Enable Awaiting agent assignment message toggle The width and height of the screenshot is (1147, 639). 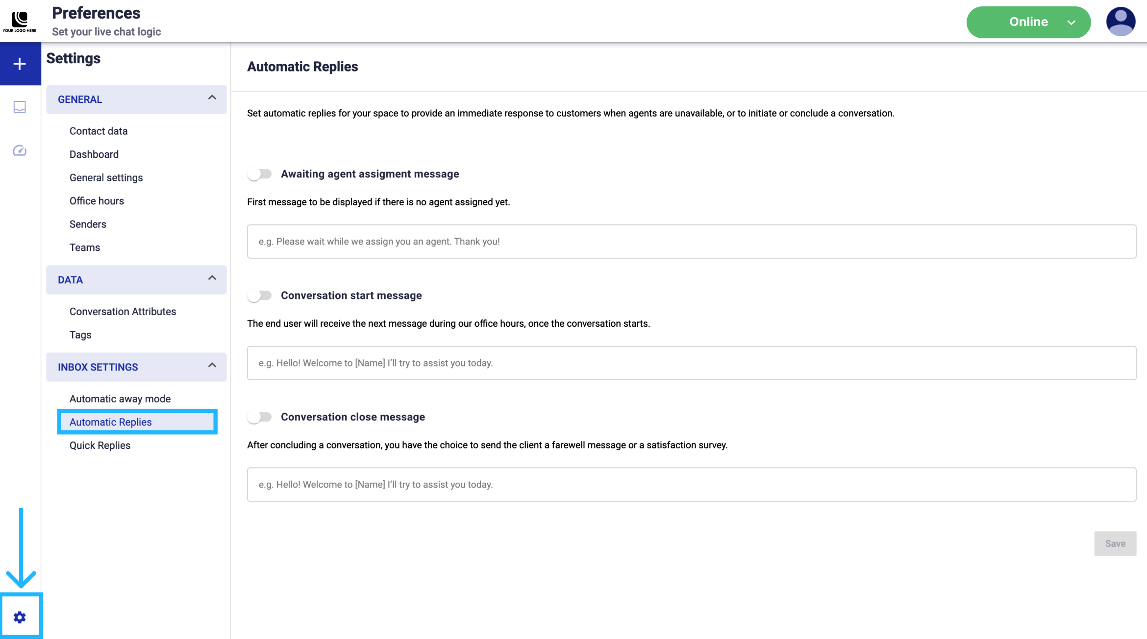coord(260,174)
